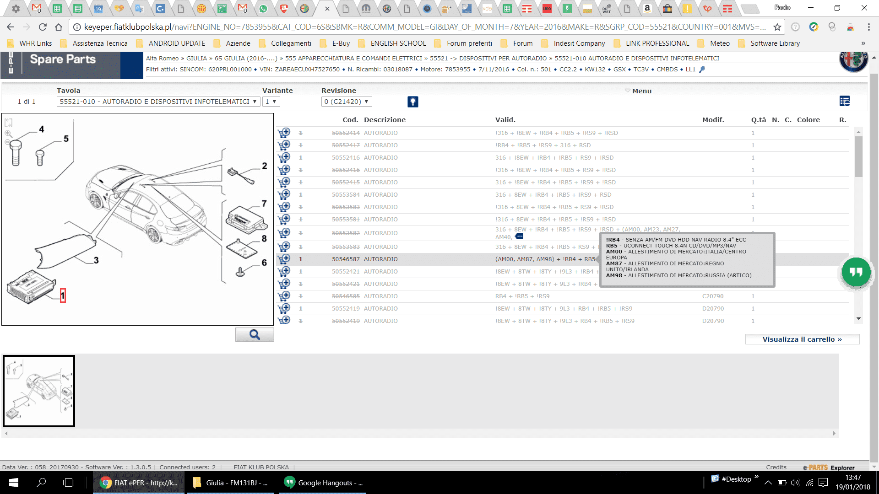Expand the #Desktop toolbar chevron
The image size is (879, 494).
[756, 477]
